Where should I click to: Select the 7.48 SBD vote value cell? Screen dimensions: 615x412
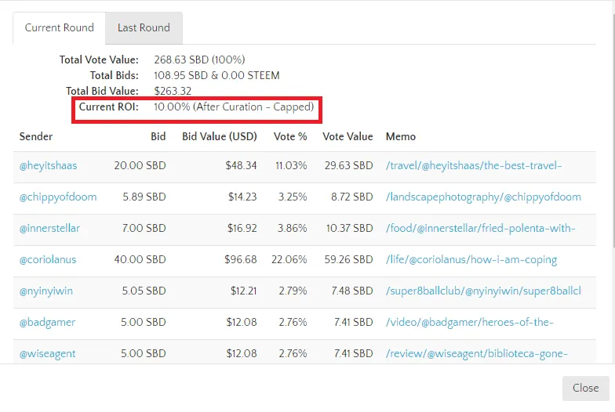pos(351,291)
